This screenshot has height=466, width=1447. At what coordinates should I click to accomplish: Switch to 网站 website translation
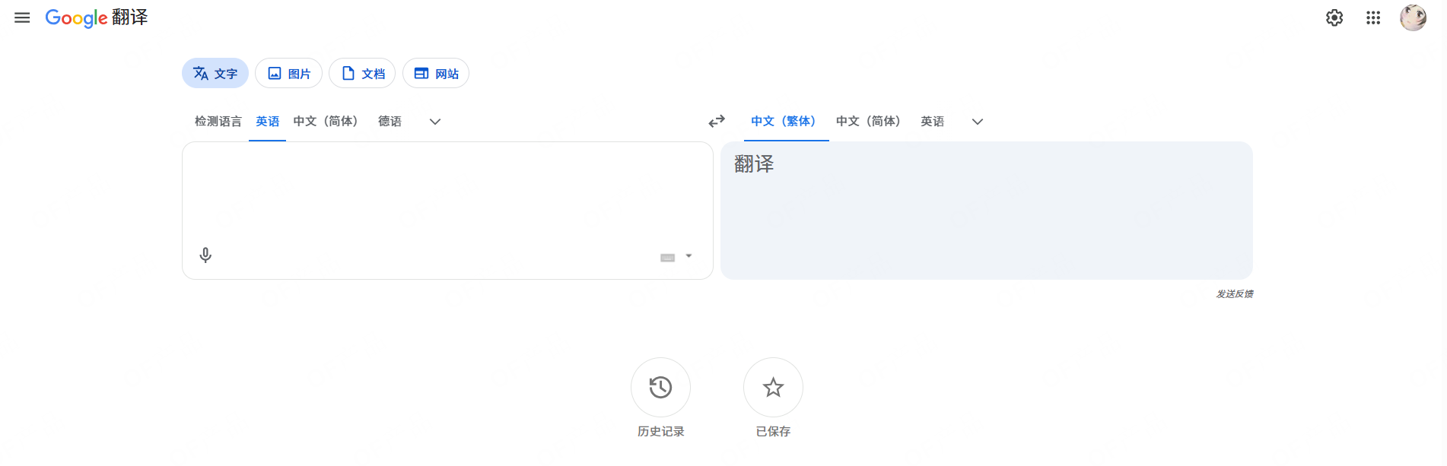436,73
